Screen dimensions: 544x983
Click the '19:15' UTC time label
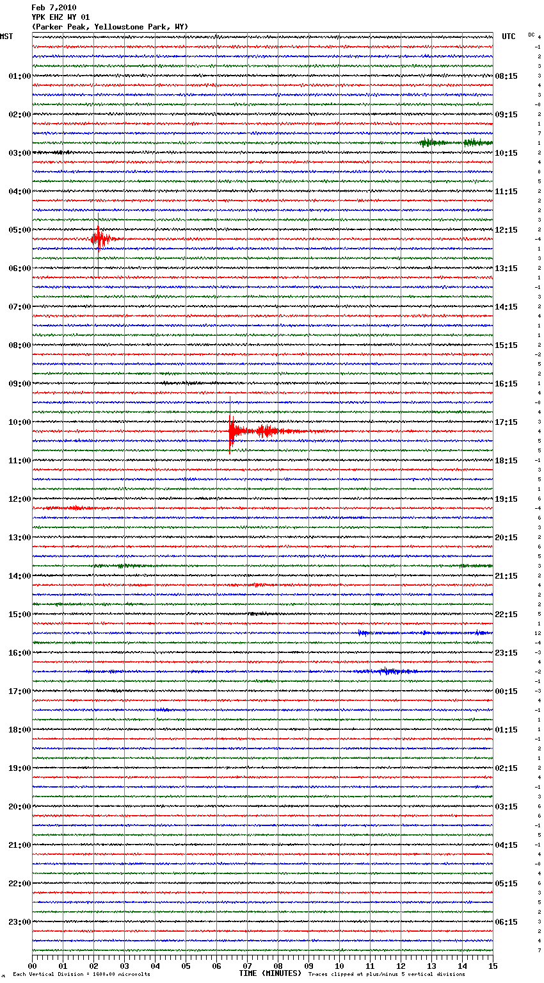pyautogui.click(x=506, y=499)
